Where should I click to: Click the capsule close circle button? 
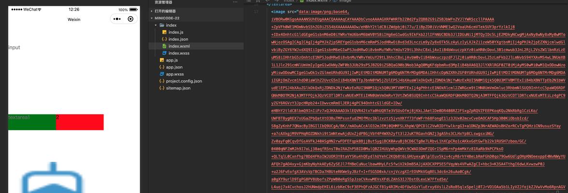(131, 19)
